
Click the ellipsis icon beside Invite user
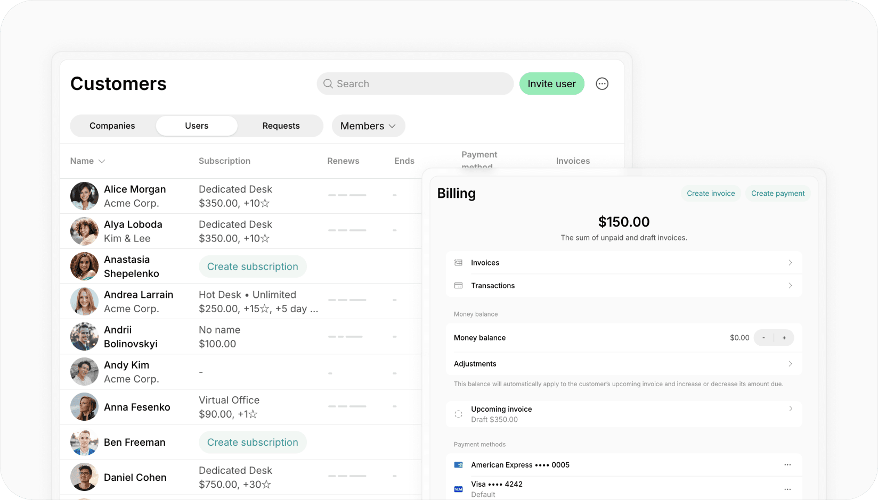coord(602,84)
